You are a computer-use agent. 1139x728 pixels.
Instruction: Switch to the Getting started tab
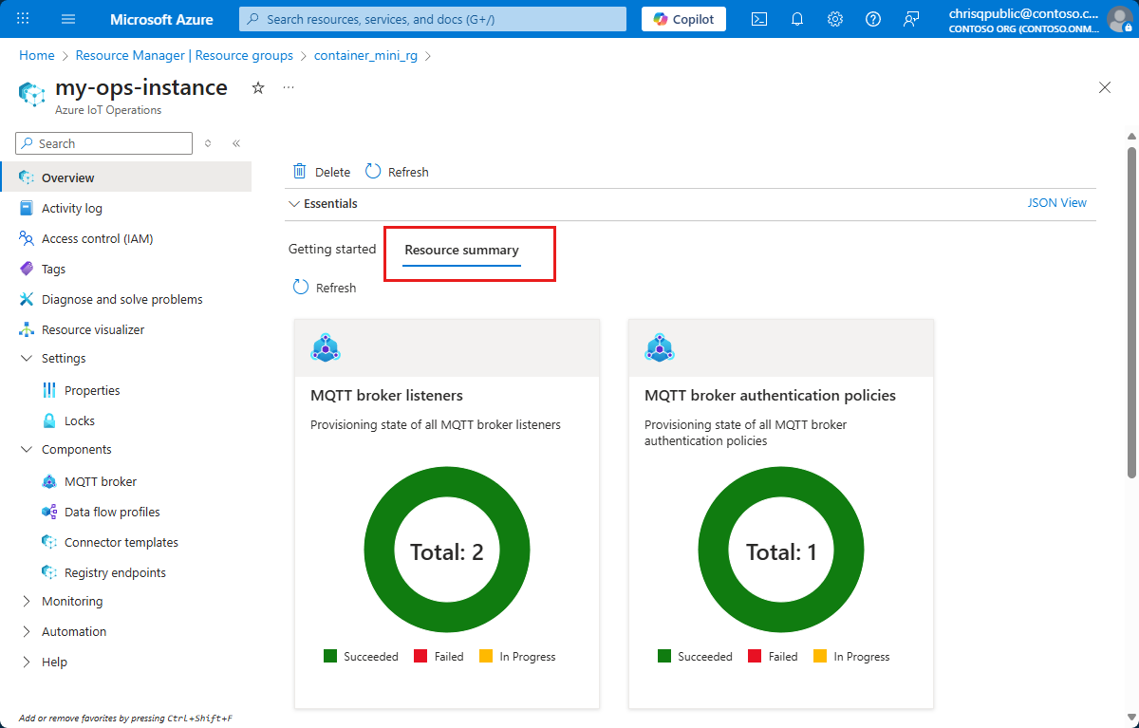(332, 250)
